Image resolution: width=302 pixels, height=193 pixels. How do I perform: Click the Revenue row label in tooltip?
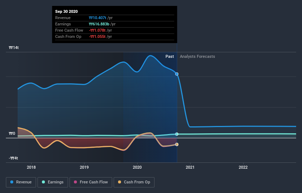point(63,18)
